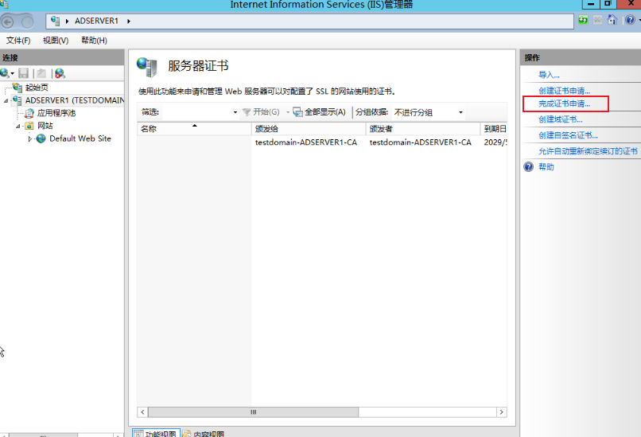Image resolution: width=641 pixels, height=437 pixels.
Task: Open the connect icon dropdown arrow in the Connections toolbar
Action: 12,74
